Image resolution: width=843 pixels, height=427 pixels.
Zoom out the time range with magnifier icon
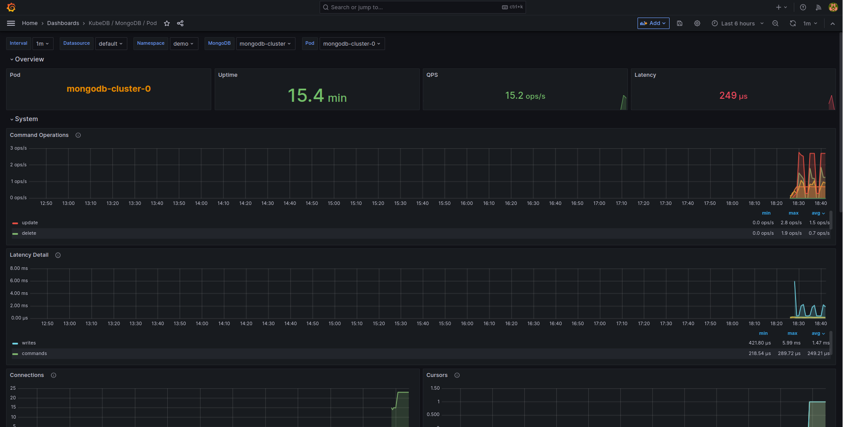[x=775, y=23]
